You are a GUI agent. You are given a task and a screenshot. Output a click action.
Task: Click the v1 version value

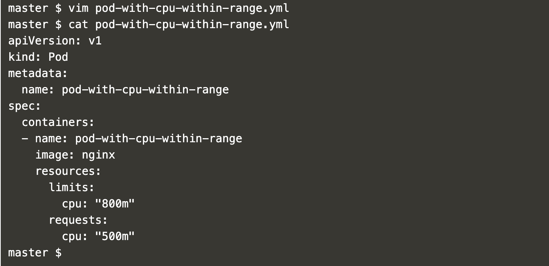click(x=95, y=41)
